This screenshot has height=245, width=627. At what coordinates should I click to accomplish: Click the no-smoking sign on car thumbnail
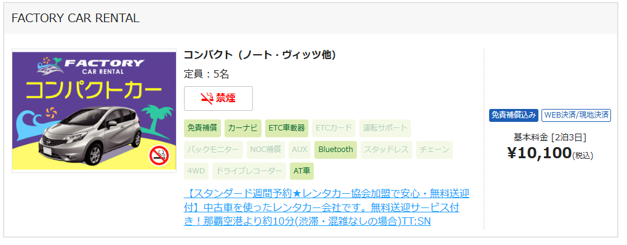159,156
